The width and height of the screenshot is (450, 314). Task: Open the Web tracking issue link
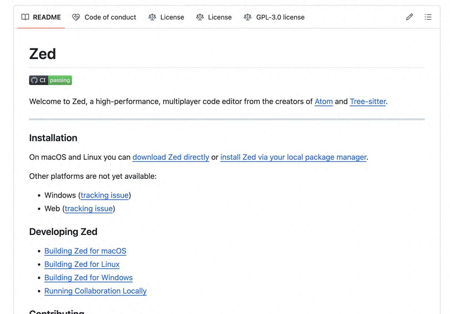coord(89,208)
